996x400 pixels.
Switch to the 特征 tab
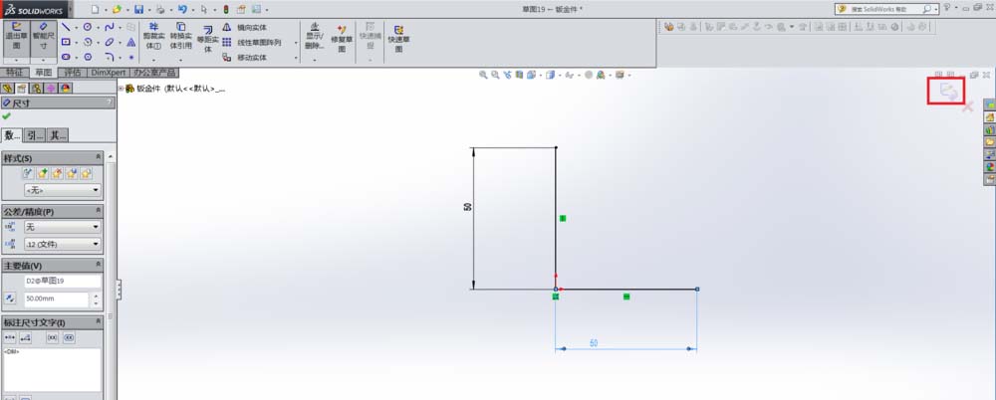[15, 73]
